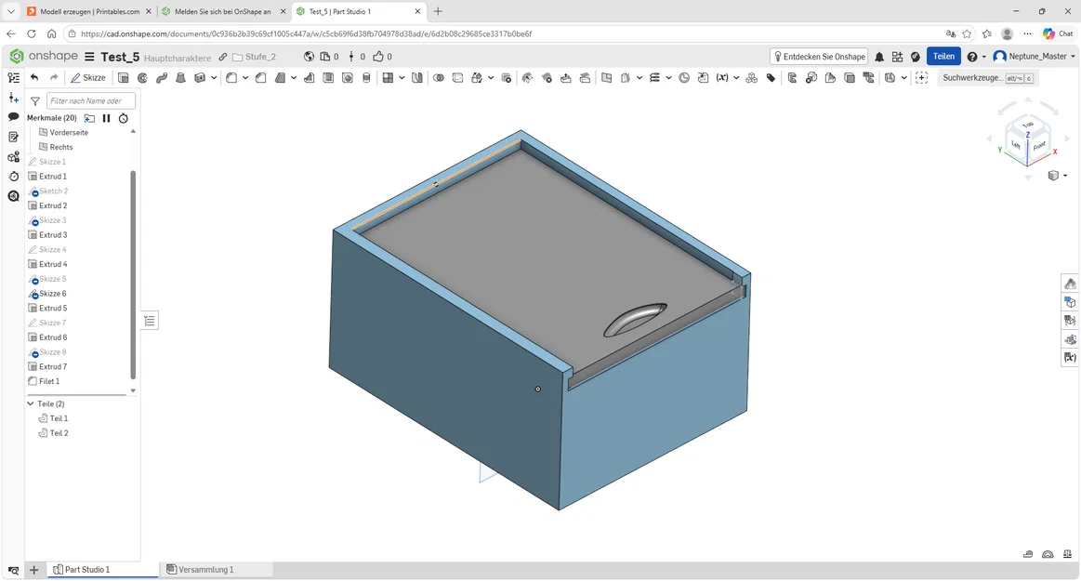This screenshot has width=1081, height=581.
Task: Click the Teilen share button
Action: pos(943,57)
